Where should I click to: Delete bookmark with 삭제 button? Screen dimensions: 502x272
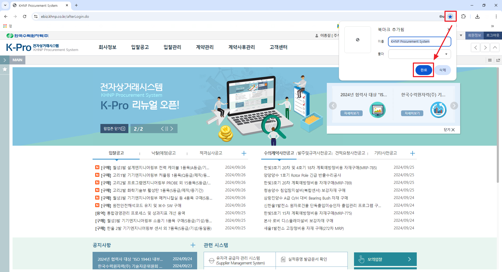pos(443,70)
